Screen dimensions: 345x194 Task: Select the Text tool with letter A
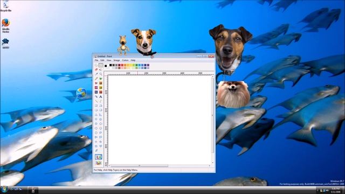[101, 96]
